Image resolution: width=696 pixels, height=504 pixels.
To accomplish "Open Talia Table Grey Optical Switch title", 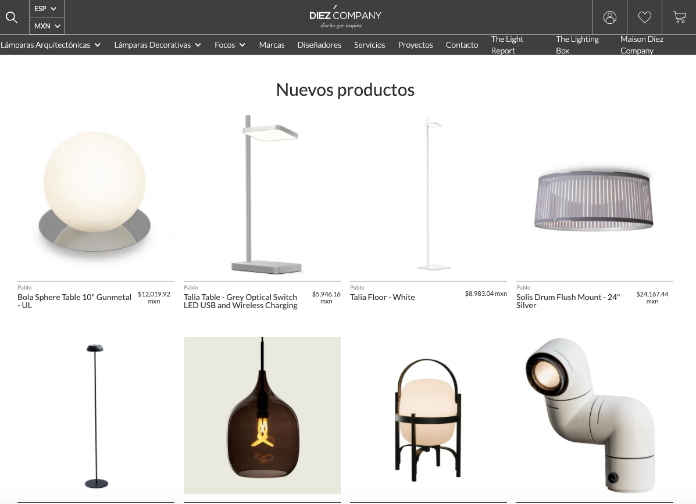I will click(241, 301).
